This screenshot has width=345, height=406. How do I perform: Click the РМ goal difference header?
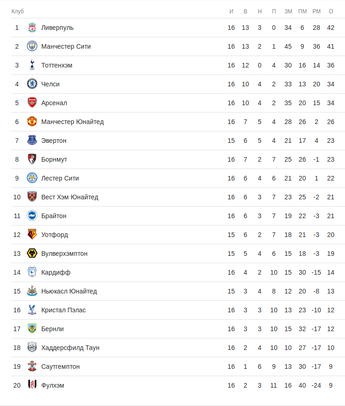(x=317, y=11)
